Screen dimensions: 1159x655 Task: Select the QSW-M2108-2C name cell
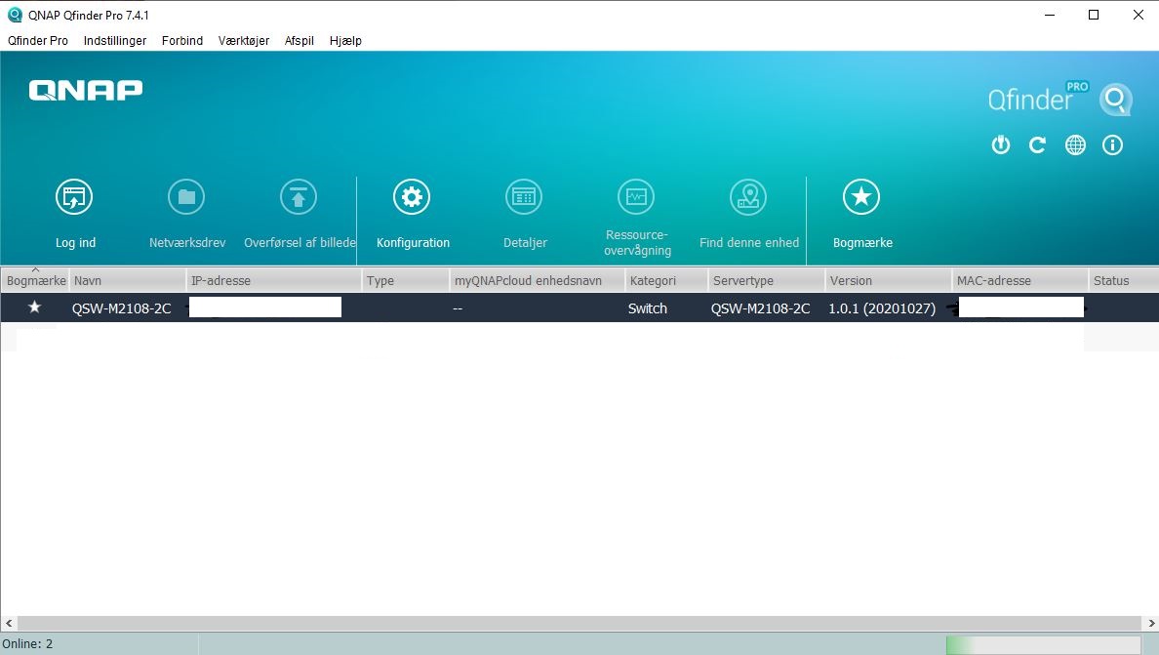[x=121, y=308]
